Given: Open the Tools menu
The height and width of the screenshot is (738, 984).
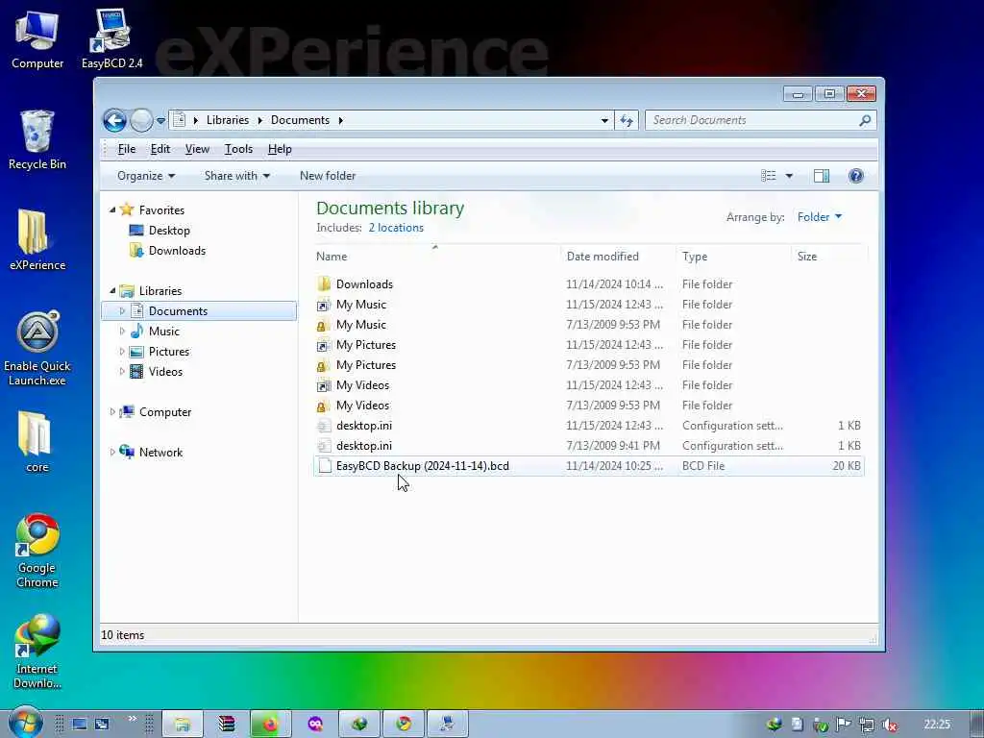Looking at the screenshot, I should point(238,149).
